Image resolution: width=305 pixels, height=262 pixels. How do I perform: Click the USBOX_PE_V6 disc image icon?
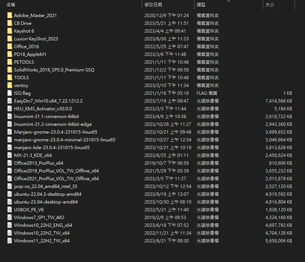coord(10,210)
